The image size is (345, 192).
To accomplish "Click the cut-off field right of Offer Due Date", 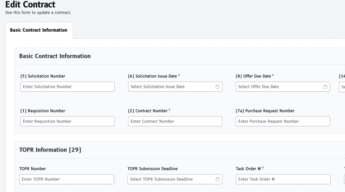I will coord(342,87).
